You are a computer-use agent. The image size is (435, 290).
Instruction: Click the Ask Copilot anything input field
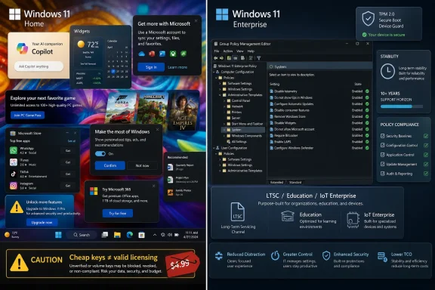[x=39, y=66]
